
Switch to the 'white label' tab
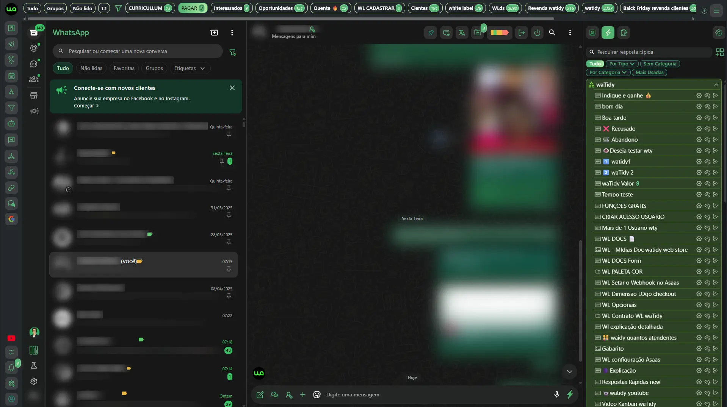pyautogui.click(x=465, y=8)
